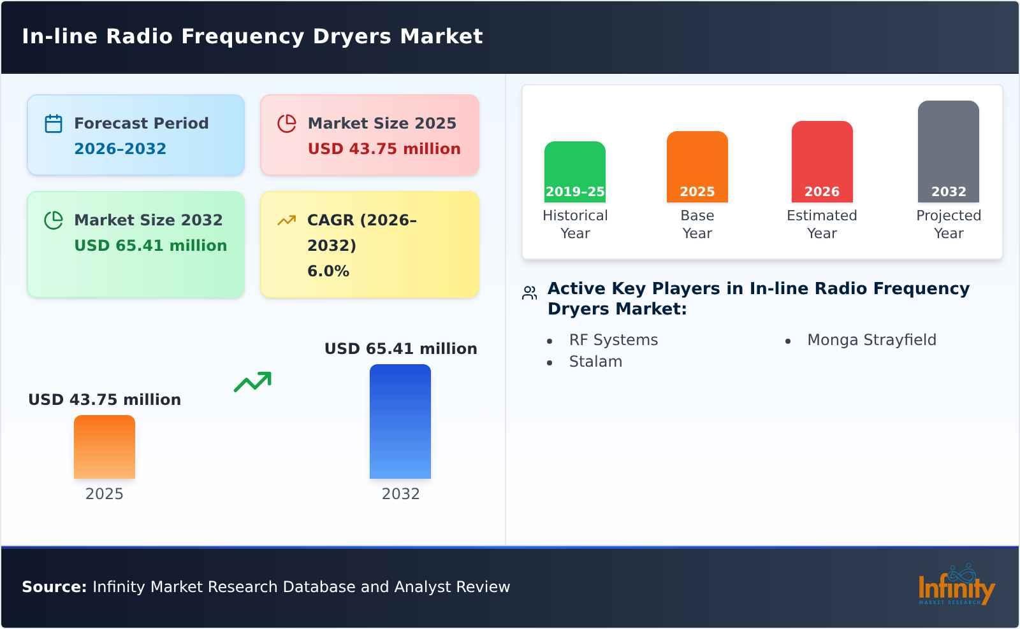This screenshot has height=629, width=1020.
Task: Select the RF Systems key player entry
Action: click(613, 339)
